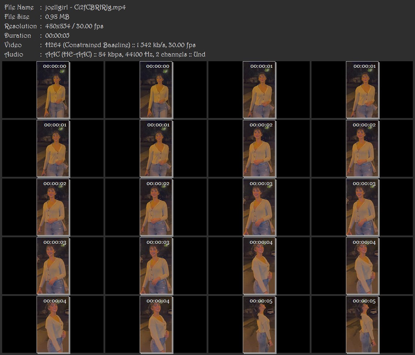Image resolution: width=415 pixels, height=355 pixels.
Task: Open the first-row third thumbnail stamped 00:00:01
Action: coord(259,90)
